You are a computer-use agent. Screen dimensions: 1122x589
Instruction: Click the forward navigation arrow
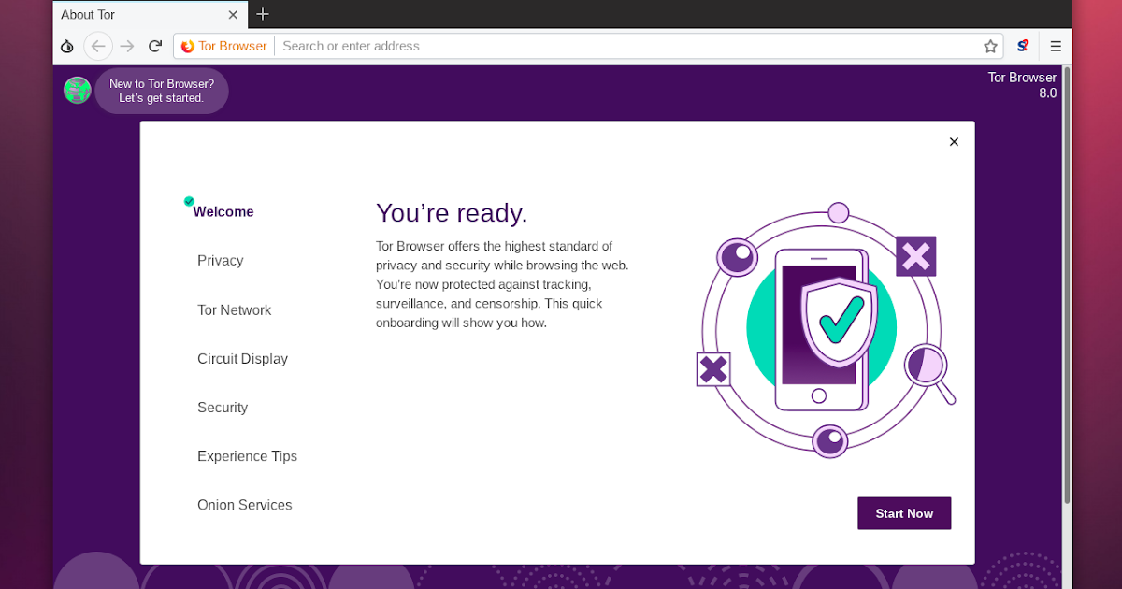[x=126, y=46]
